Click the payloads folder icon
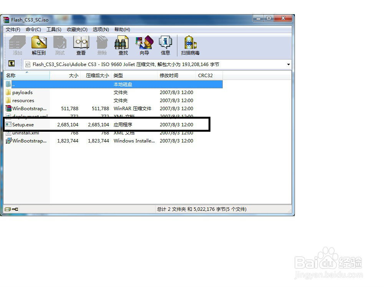The width and height of the screenshot is (384, 288). point(8,92)
